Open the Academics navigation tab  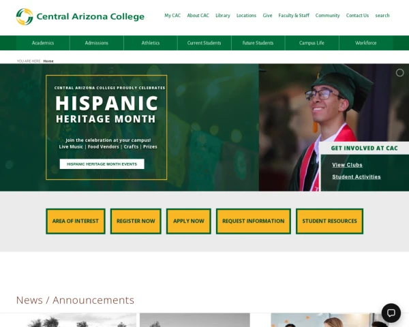[x=43, y=43]
